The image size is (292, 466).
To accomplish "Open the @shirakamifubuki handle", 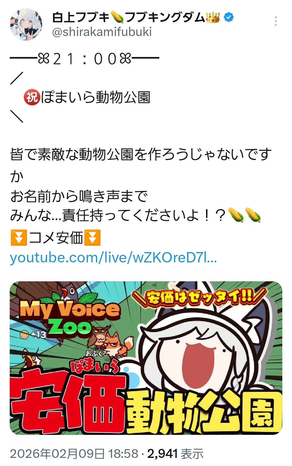I will (102, 32).
